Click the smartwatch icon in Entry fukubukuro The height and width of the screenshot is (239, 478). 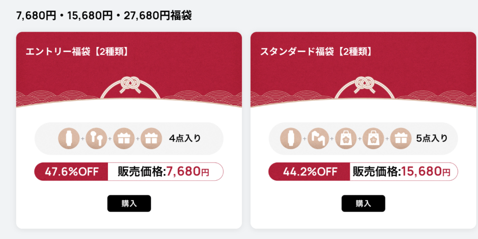pos(69,139)
